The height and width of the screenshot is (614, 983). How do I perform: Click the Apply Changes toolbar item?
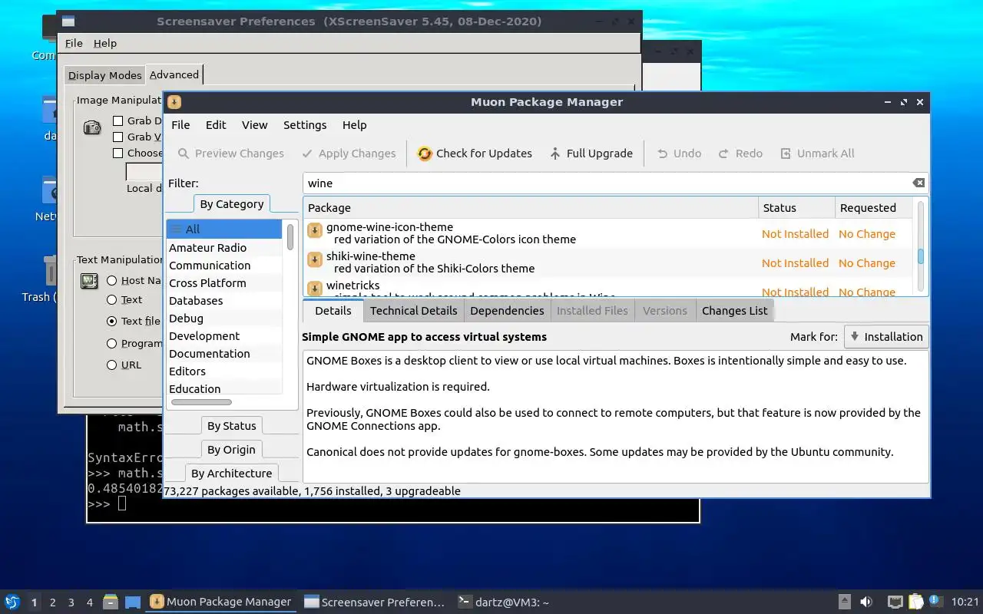(x=349, y=153)
